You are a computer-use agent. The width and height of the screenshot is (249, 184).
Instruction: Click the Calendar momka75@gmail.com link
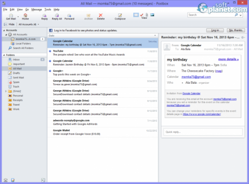pos(196,77)
